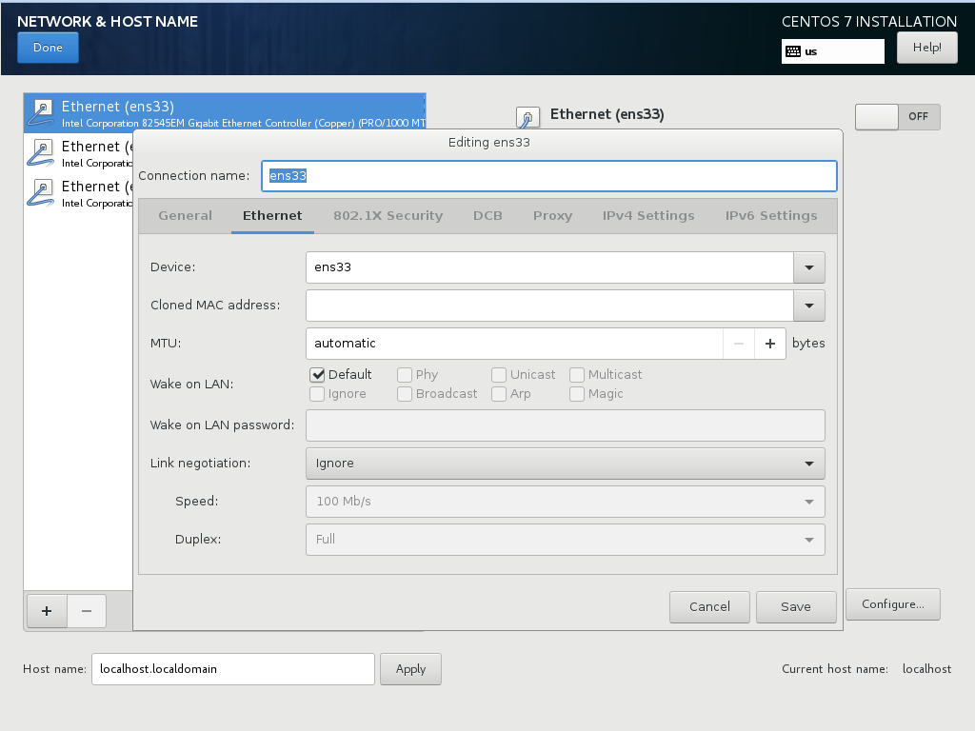The width and height of the screenshot is (975, 731).
Task: Click the Ethernet (ens33) list item icon
Action: (x=41, y=113)
